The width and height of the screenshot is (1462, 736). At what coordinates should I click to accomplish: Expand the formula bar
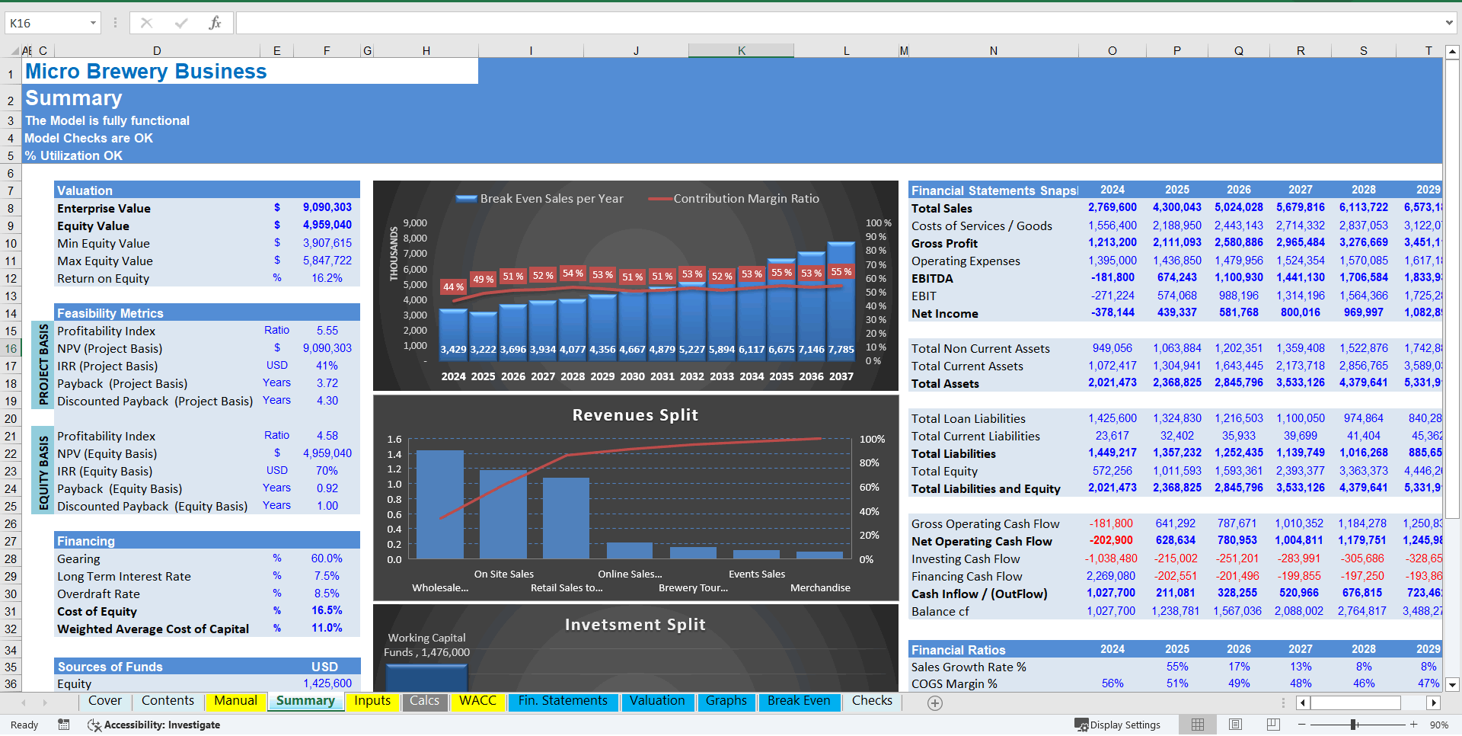click(1448, 23)
